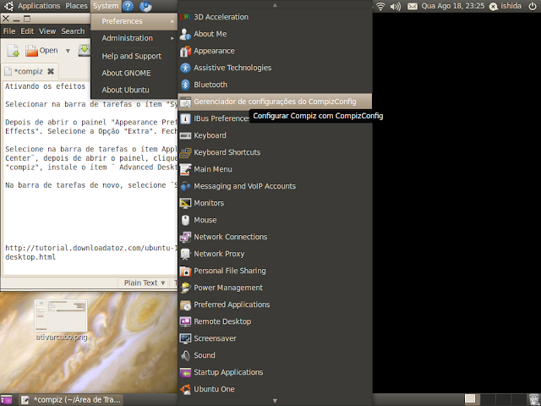Open IBus Preferences icon

tap(185, 118)
